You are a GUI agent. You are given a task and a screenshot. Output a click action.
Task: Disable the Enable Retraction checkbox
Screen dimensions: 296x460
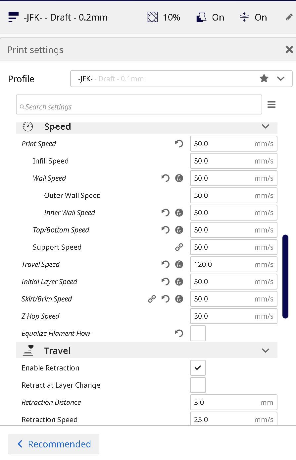tap(198, 368)
